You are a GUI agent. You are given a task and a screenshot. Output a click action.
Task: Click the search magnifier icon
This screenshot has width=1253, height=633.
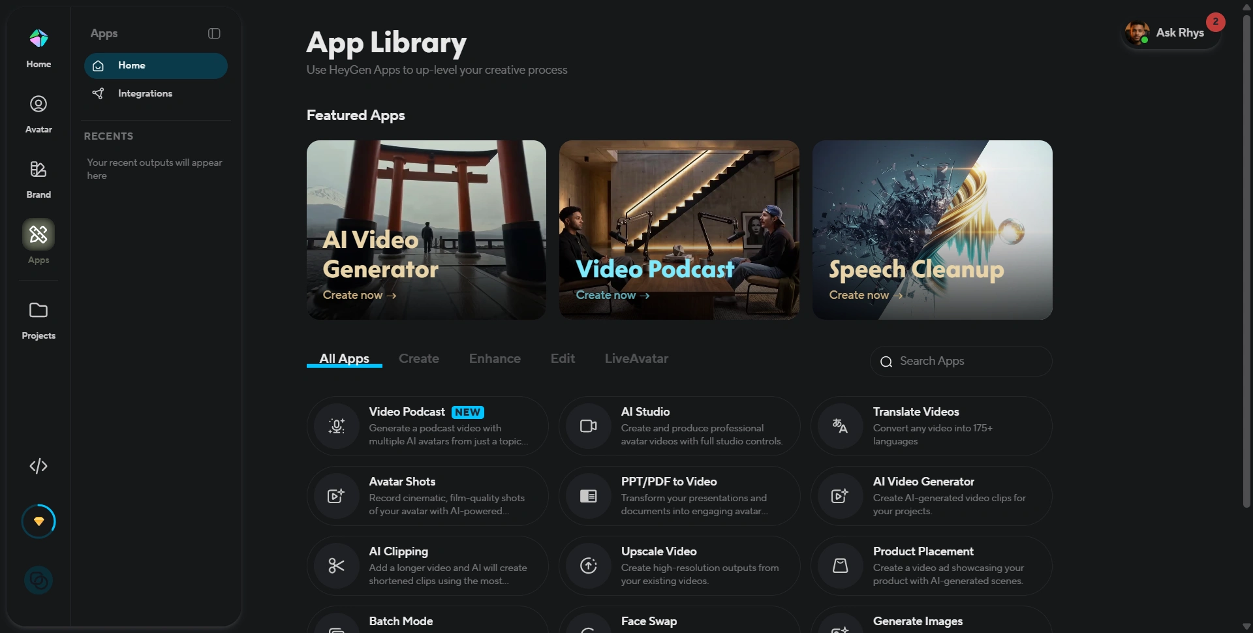click(886, 362)
